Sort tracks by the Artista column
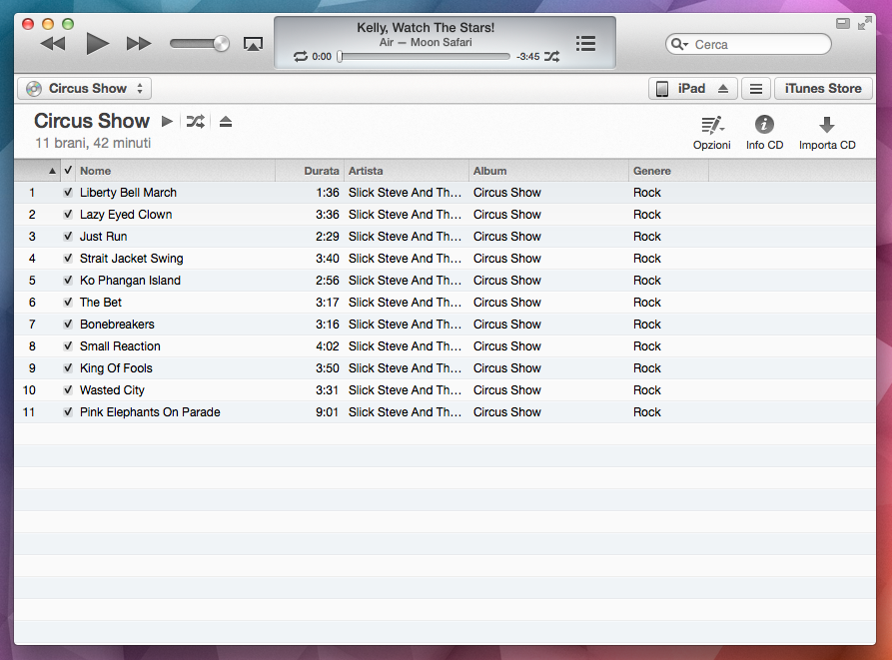Screen dimensions: 892x660 407,171
